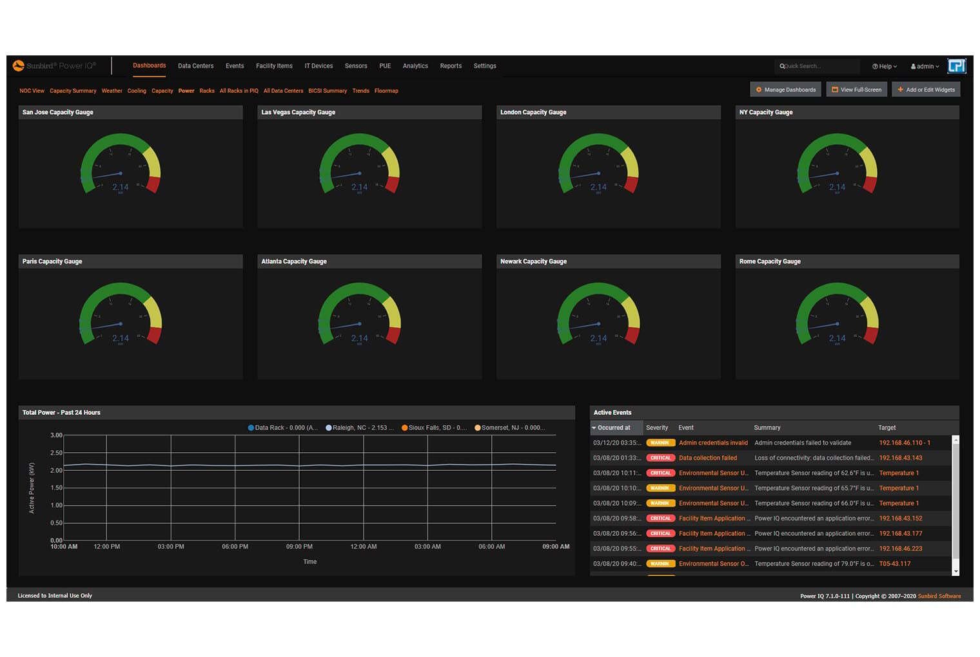Click the CPI logo icon in header
The width and height of the screenshot is (980, 657).
(x=956, y=66)
